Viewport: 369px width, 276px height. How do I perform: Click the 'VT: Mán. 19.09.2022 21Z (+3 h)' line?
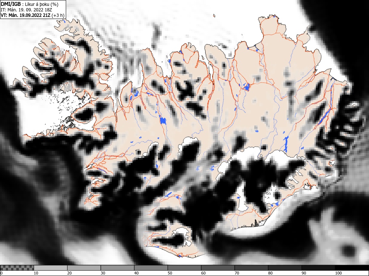click(x=32, y=15)
